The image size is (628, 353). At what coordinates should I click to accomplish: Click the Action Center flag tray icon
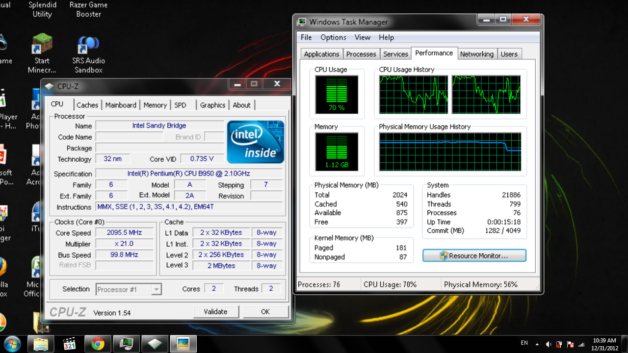(571, 344)
